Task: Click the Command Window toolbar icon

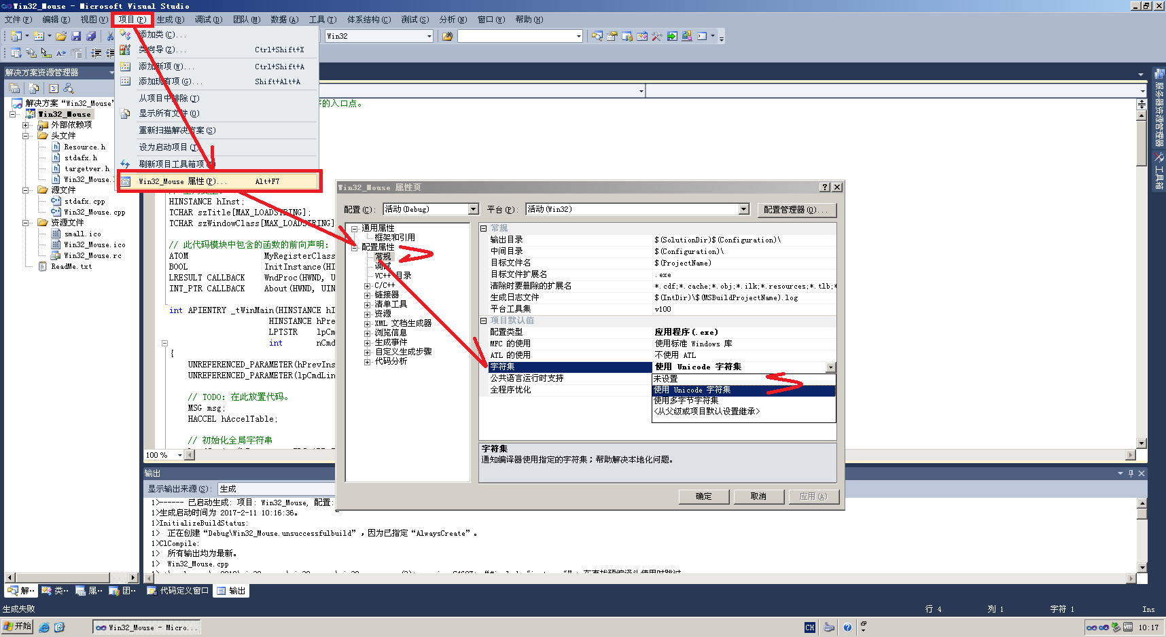Action: [x=702, y=36]
